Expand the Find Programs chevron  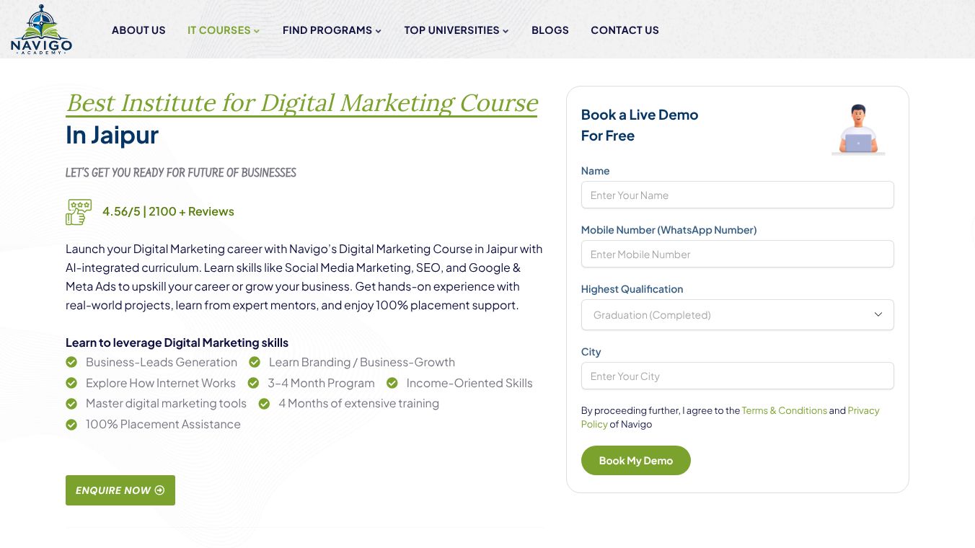378,31
